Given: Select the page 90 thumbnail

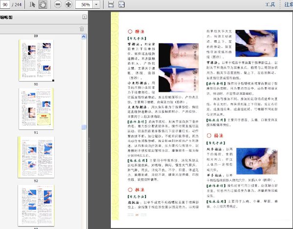Looking at the screenshot, I should [x=36, y=60].
